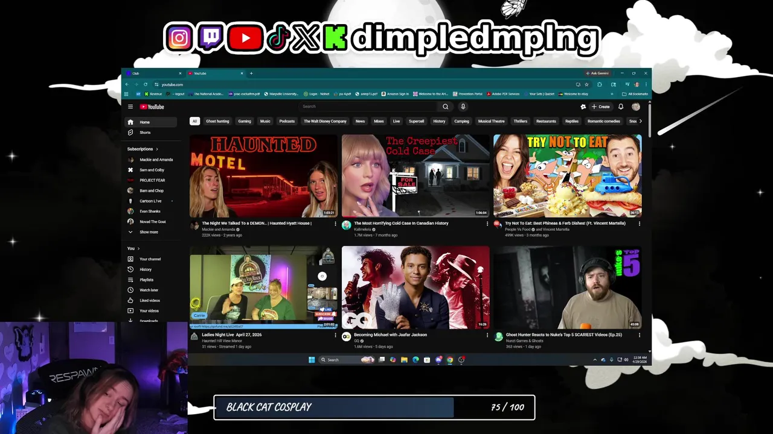
Task: Expand Show more subscriptions
Action: (151, 232)
